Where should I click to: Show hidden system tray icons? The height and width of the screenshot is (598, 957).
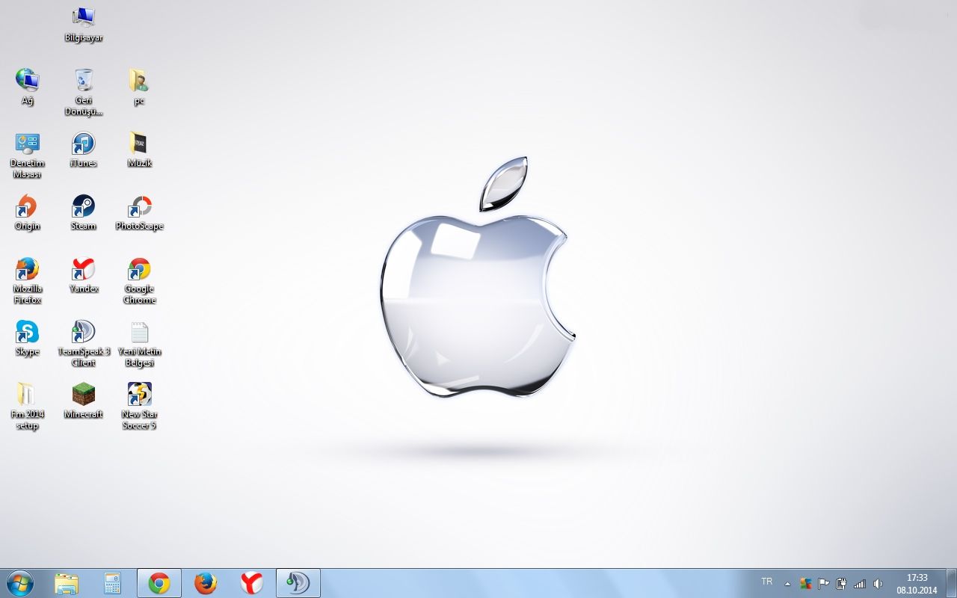click(787, 584)
